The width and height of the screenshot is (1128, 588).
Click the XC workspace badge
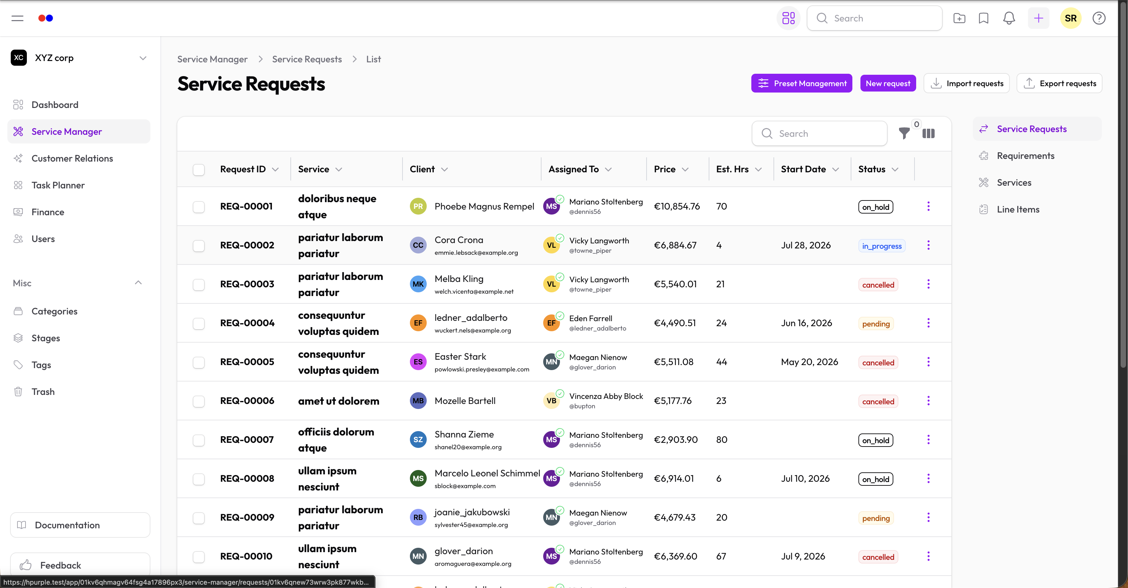tap(19, 58)
